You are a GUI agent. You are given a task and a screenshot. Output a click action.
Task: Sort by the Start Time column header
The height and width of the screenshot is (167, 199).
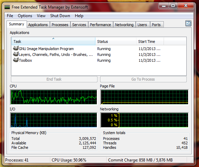pyautogui.click(x=150, y=41)
